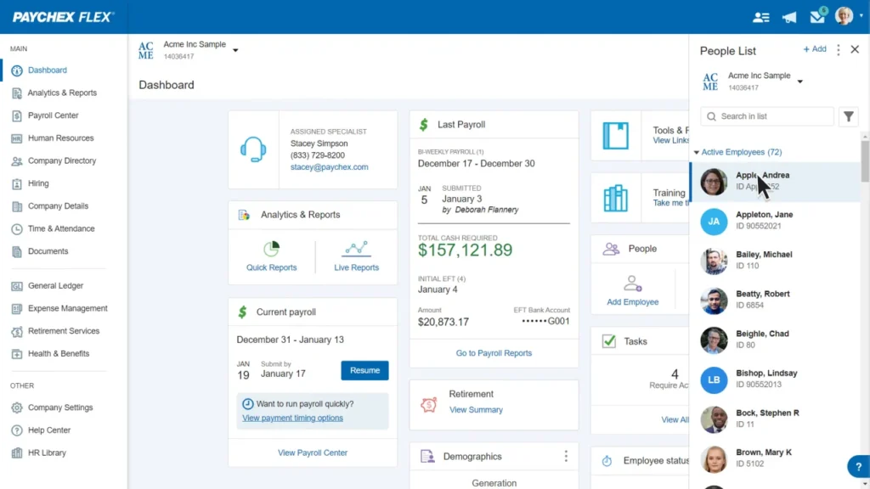
Task: Open the View payment timing options link
Action: (292, 418)
